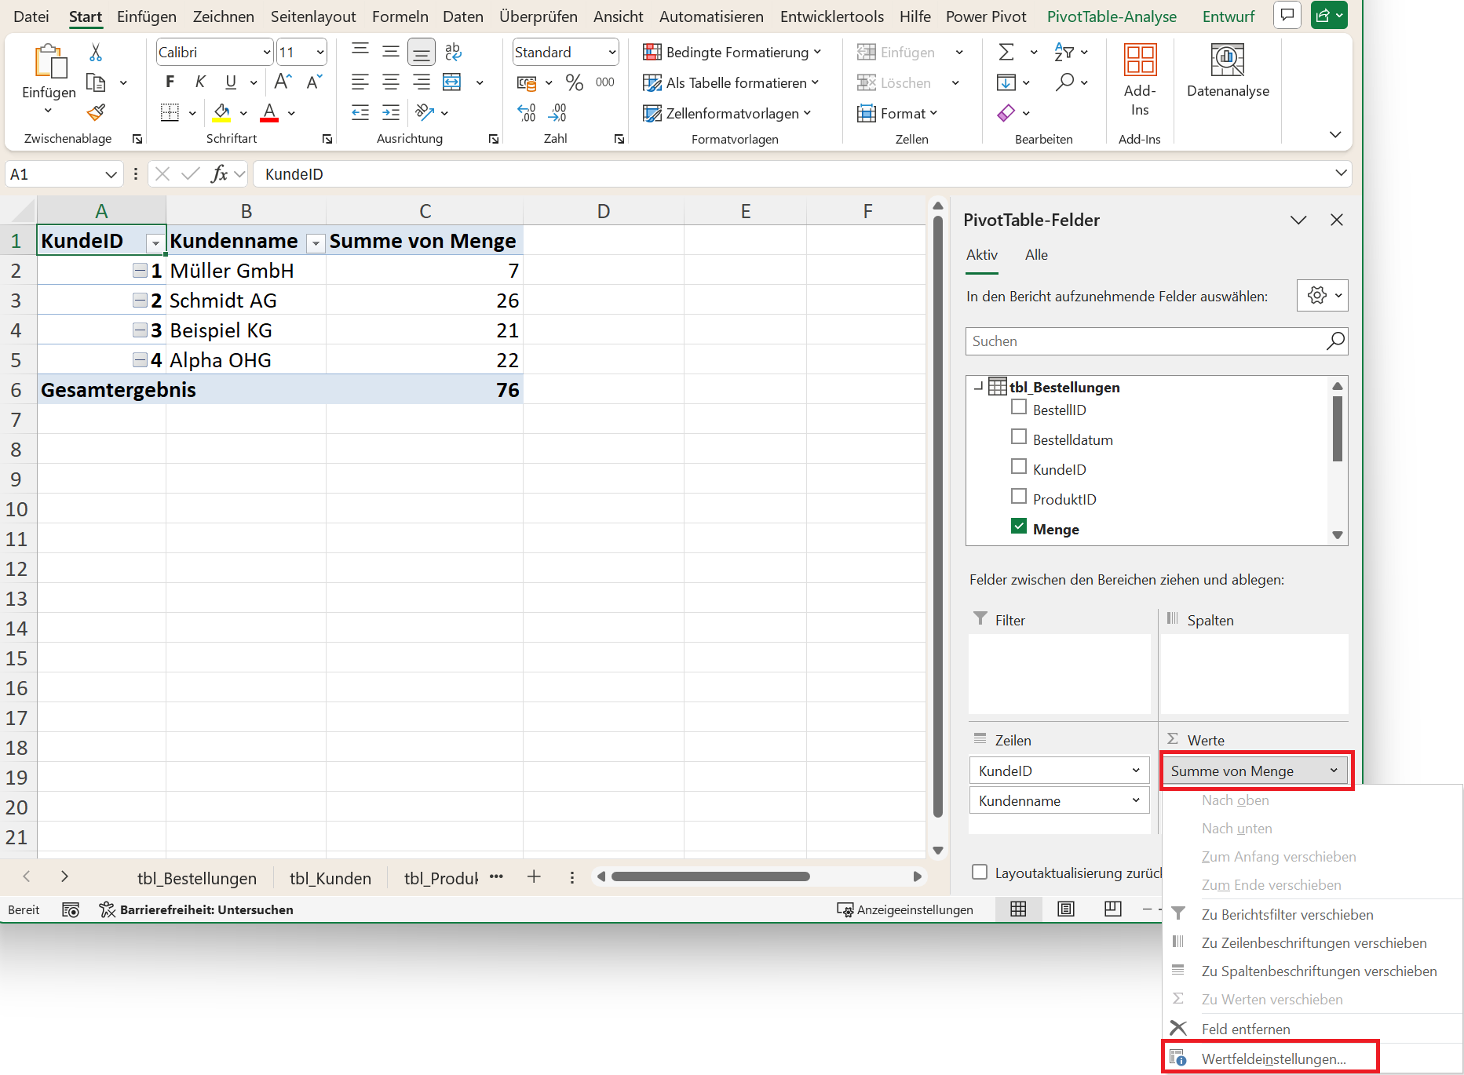Click the Add-Ins icon
This screenshot has width=1464, height=1075.
[x=1139, y=78]
